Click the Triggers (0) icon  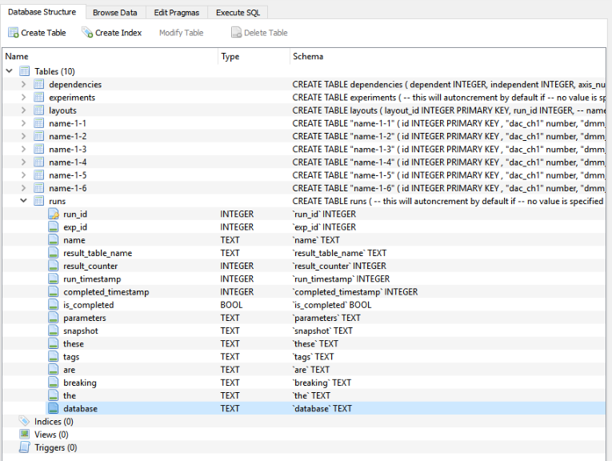click(24, 447)
